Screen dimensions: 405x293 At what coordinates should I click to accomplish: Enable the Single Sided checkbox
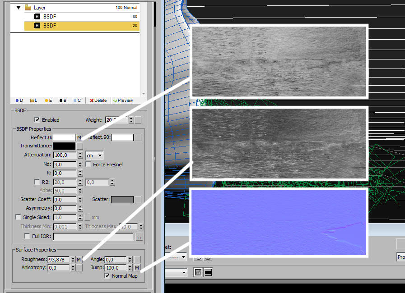(x=19, y=217)
